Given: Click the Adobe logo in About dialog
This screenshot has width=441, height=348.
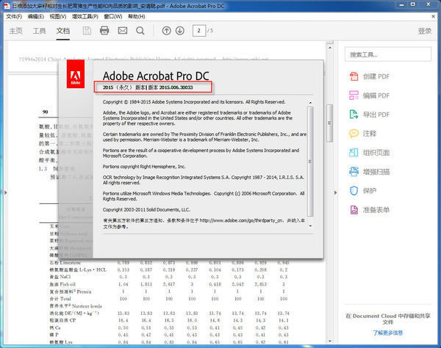Looking at the screenshot, I should click(76, 74).
